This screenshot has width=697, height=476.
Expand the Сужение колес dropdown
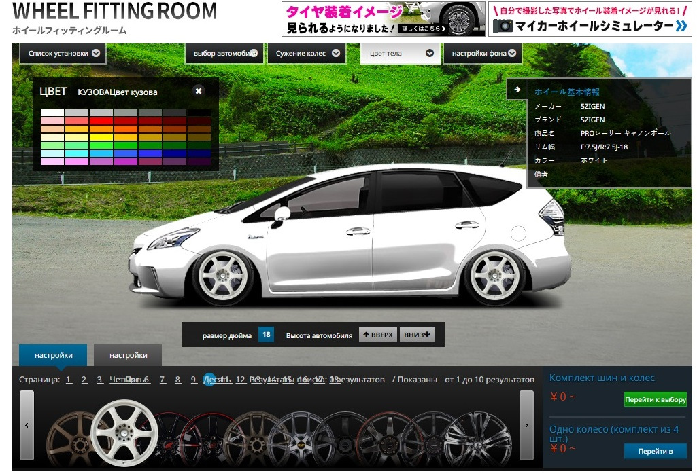point(307,53)
